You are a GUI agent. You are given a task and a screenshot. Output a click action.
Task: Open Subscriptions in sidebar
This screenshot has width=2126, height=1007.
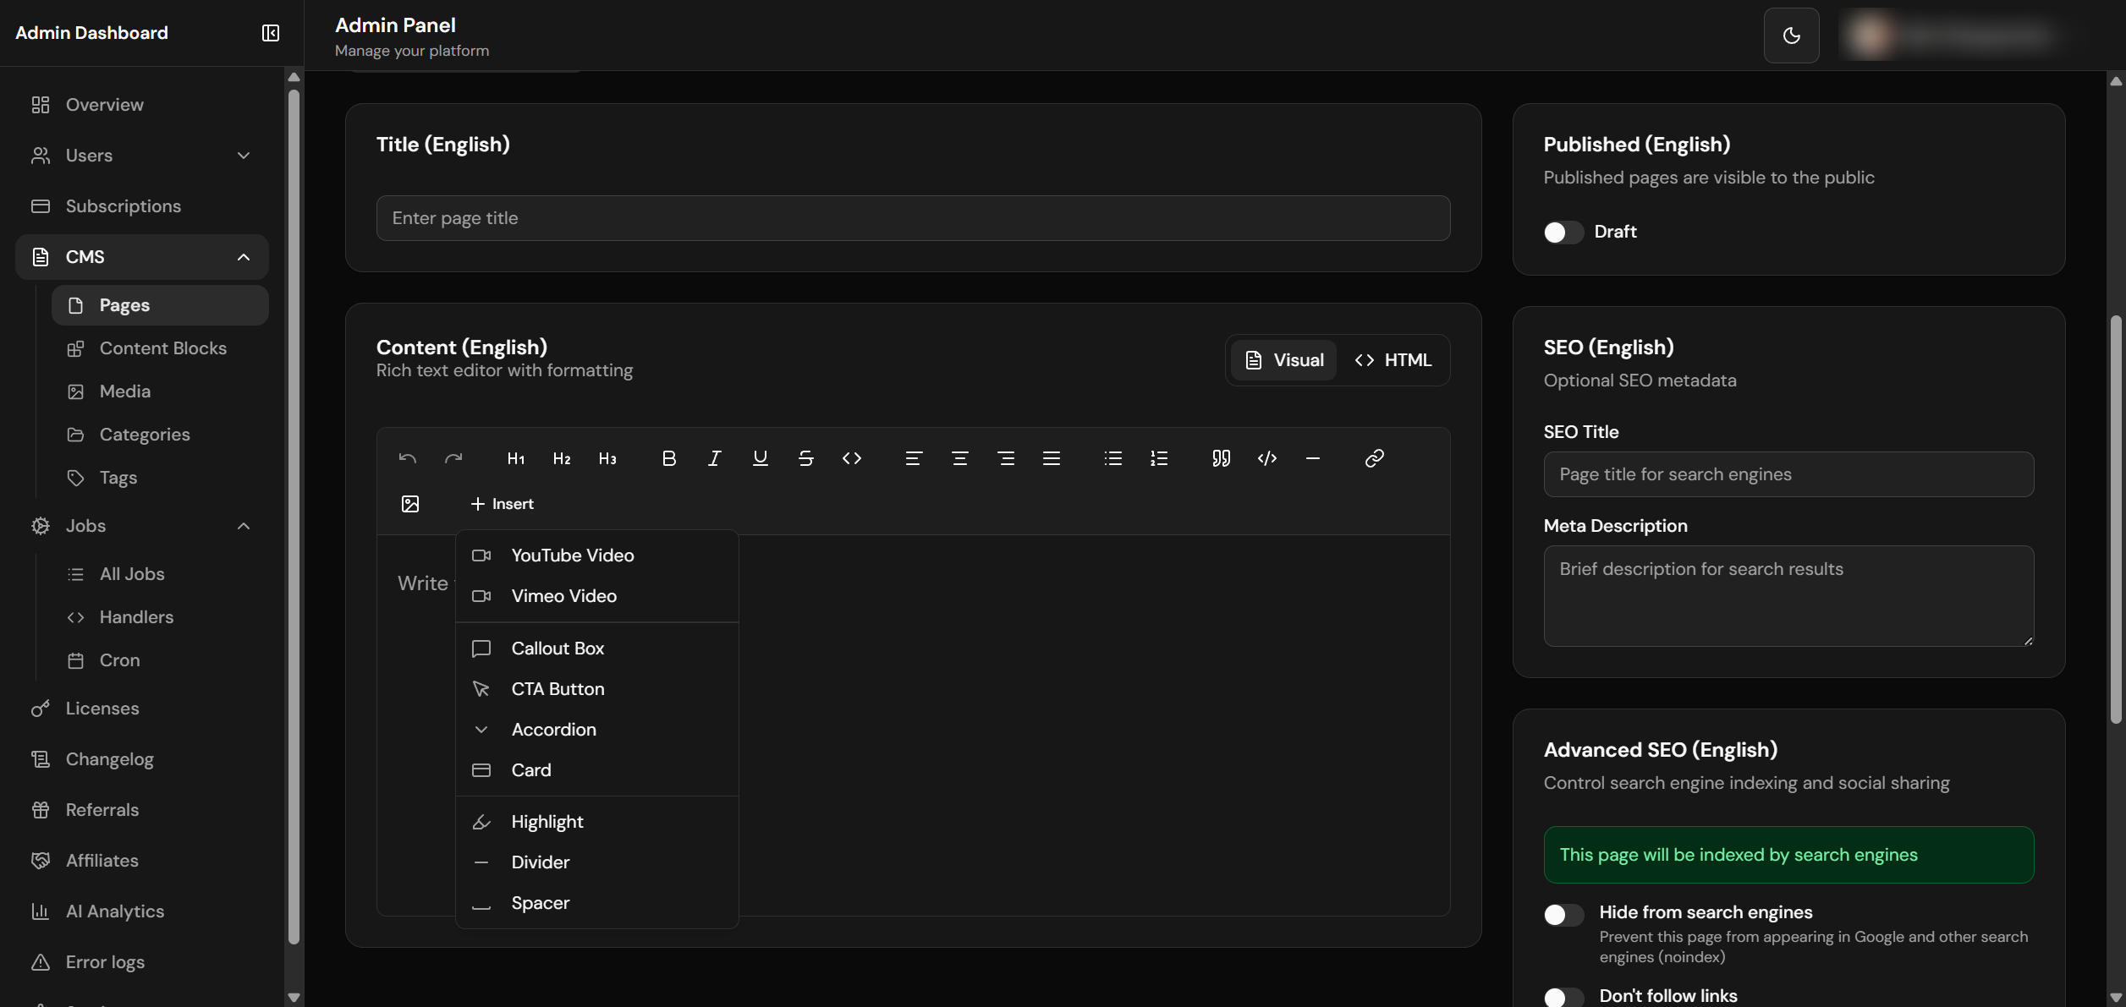coord(142,206)
